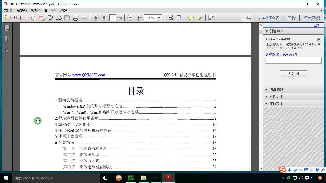Viewport: 326px width, 183px height.
Task: Click the Windows XP 系统开发板驱动安装 entry
Action: coord(140,106)
